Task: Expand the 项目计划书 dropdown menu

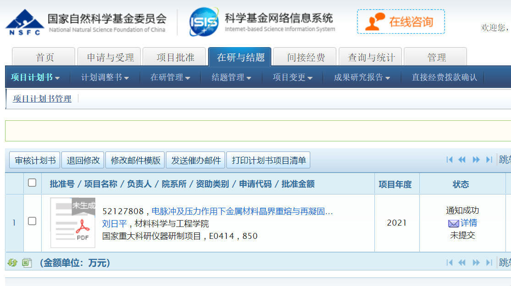Action: 35,78
